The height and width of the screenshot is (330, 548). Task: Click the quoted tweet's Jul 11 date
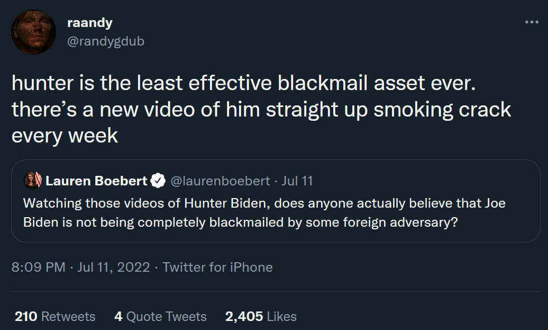point(297,181)
